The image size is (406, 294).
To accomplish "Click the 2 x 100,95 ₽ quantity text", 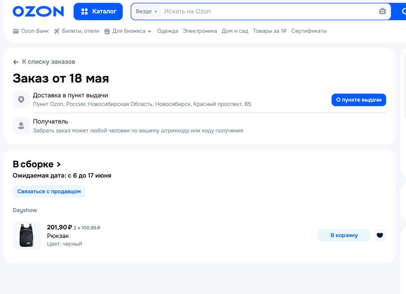I will pos(87,228).
